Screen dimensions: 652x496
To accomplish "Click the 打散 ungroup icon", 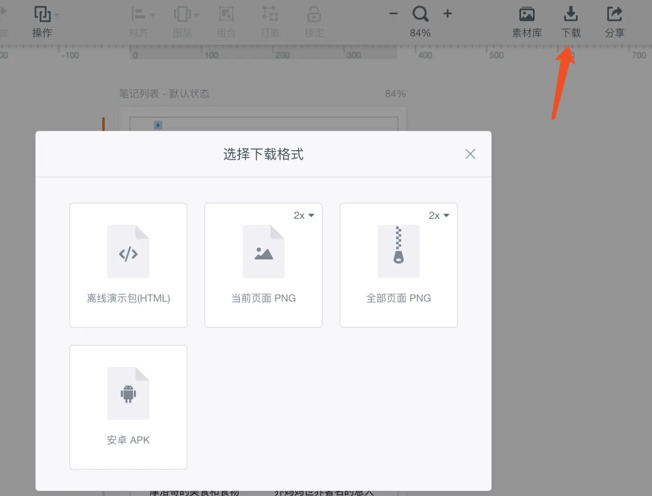I will coord(270,13).
